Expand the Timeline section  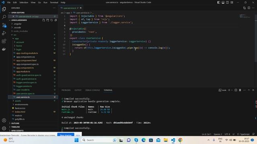tap(33, 127)
